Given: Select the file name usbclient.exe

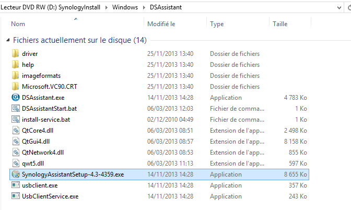Looking at the screenshot, I should point(40,185).
